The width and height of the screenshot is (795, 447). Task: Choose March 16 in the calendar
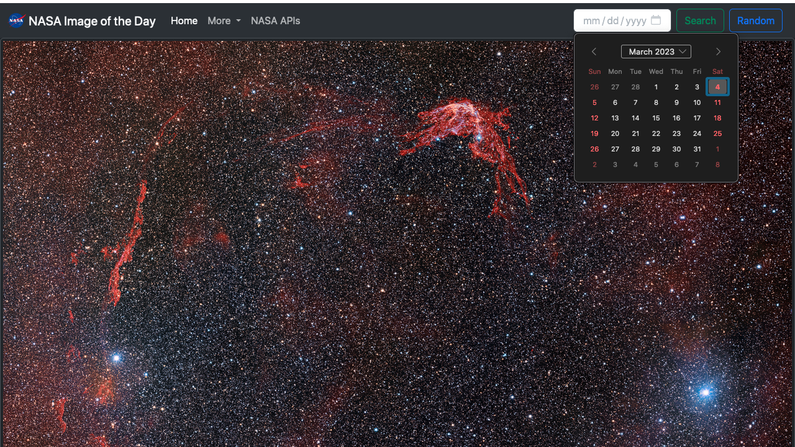[x=676, y=118]
